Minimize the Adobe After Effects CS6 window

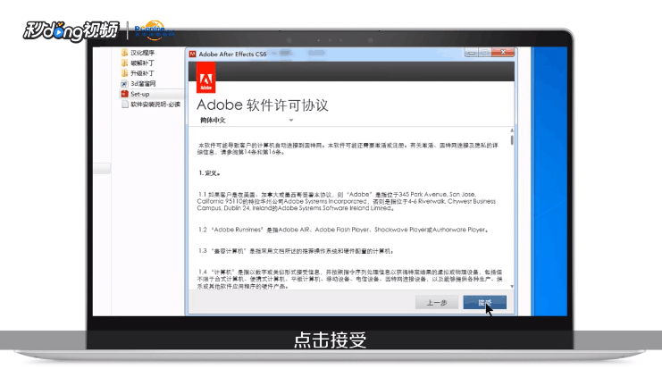[472, 53]
